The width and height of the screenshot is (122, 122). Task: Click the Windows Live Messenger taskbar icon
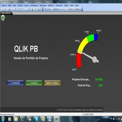click(30, 119)
